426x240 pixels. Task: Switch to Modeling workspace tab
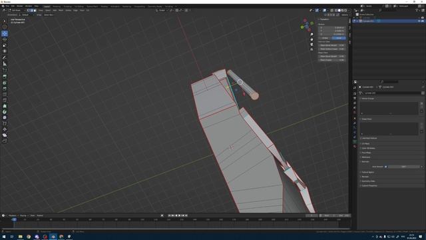click(57, 6)
